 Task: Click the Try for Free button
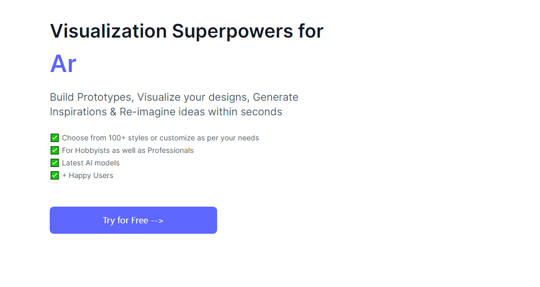coord(133,220)
